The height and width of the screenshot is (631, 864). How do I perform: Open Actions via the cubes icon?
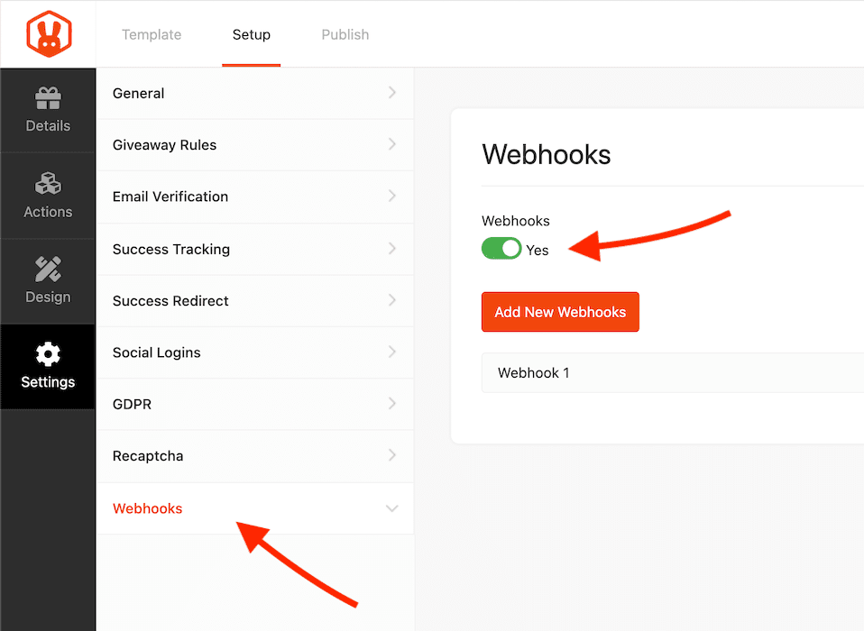tap(48, 183)
